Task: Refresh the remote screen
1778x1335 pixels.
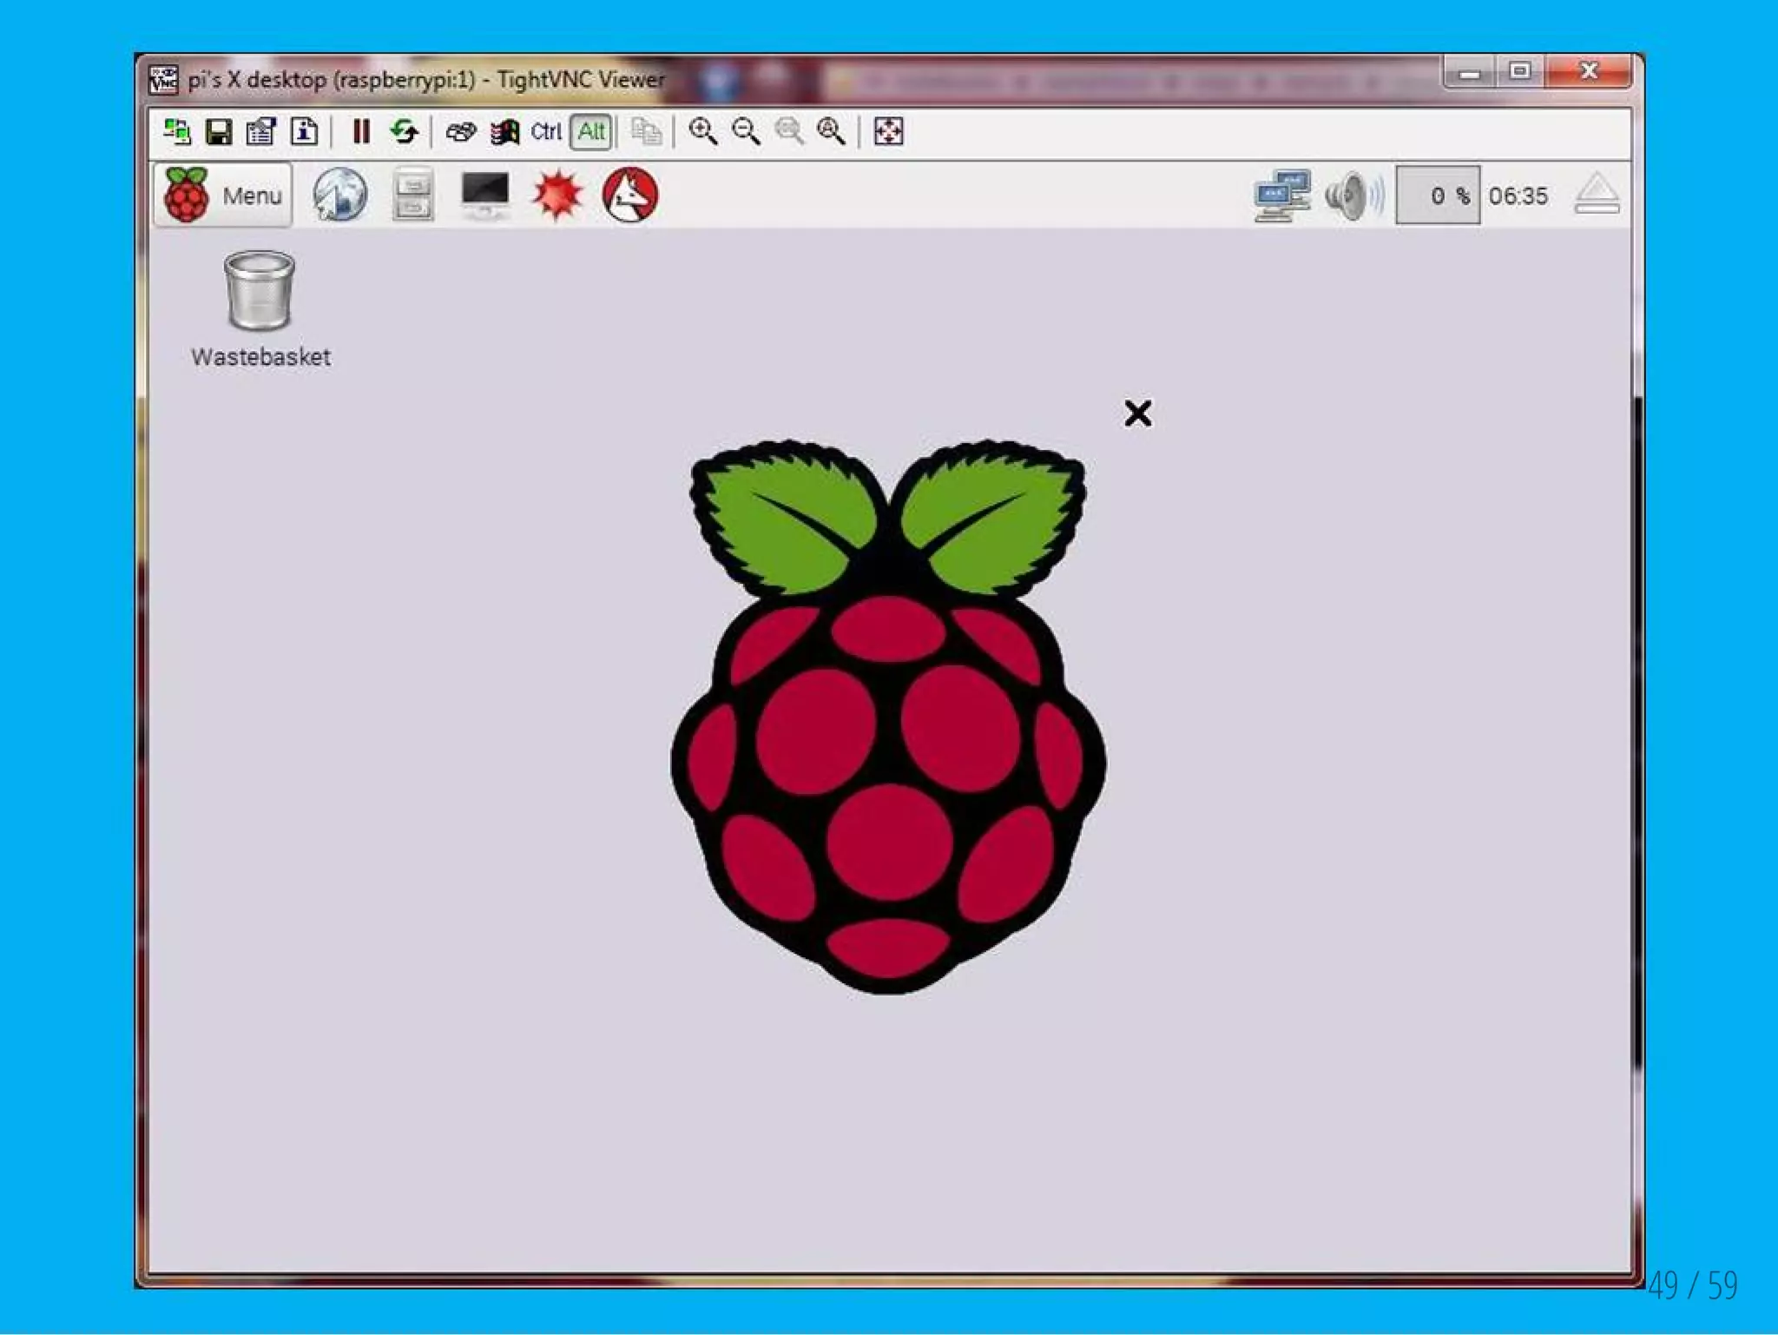Action: coord(404,132)
